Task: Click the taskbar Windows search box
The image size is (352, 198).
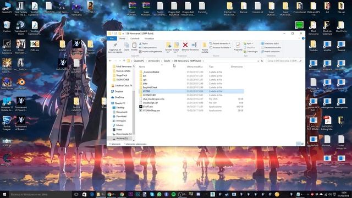Action: tap(40, 194)
